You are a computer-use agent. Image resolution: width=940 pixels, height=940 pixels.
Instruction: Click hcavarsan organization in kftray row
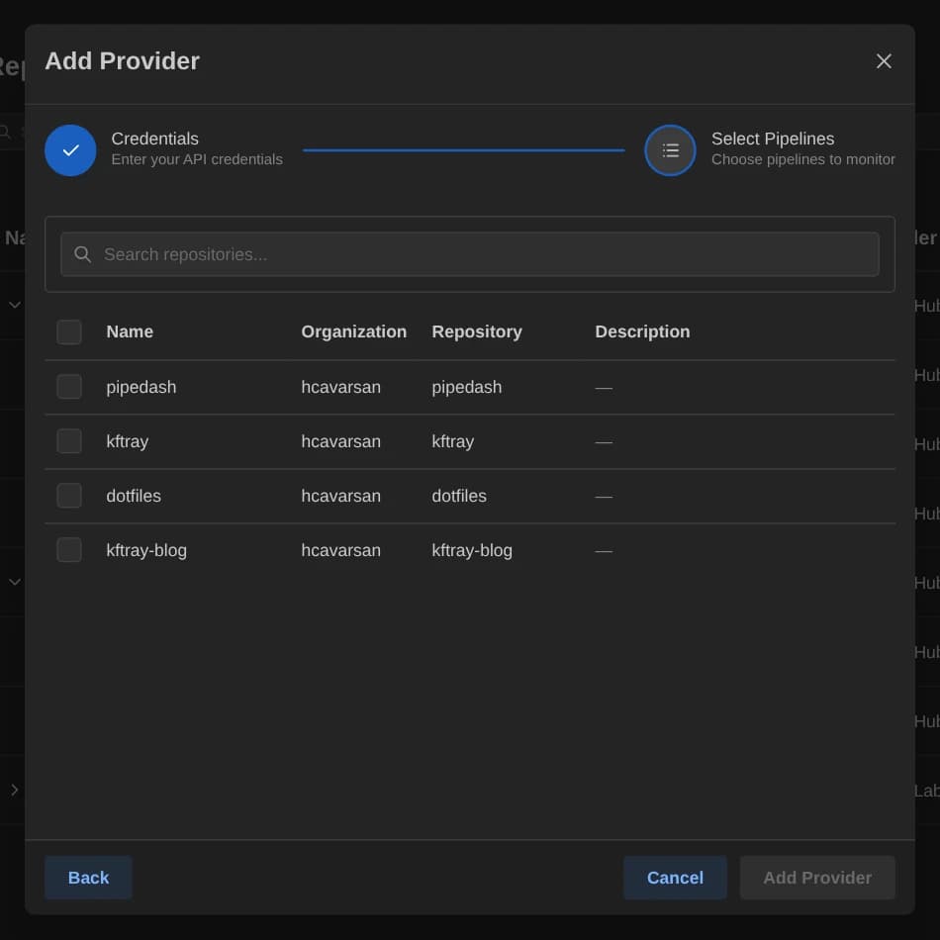(340, 442)
